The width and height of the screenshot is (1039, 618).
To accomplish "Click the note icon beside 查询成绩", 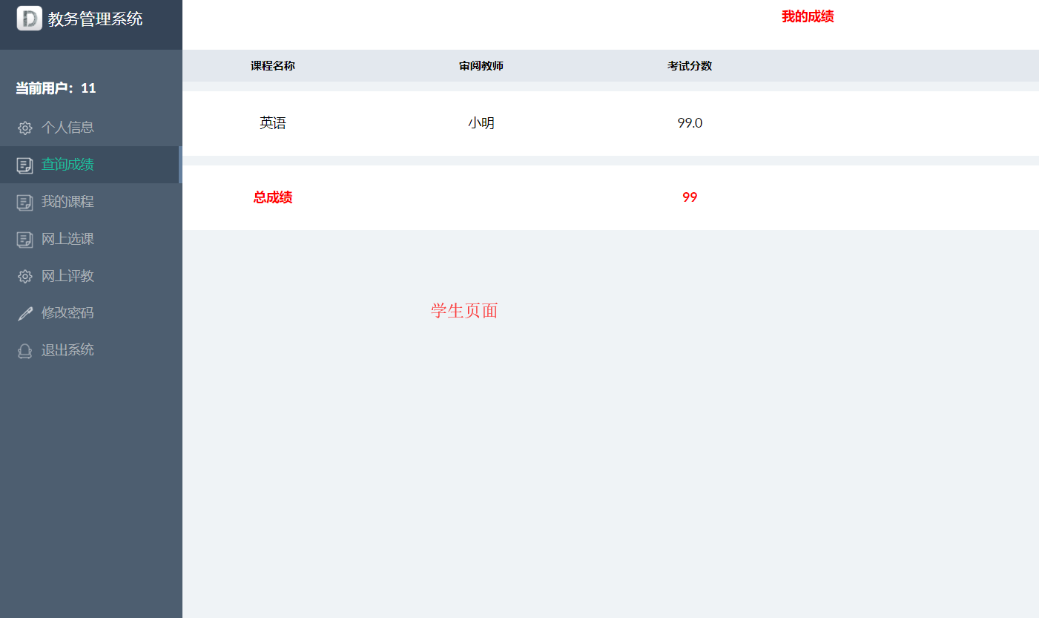I will click(x=25, y=165).
